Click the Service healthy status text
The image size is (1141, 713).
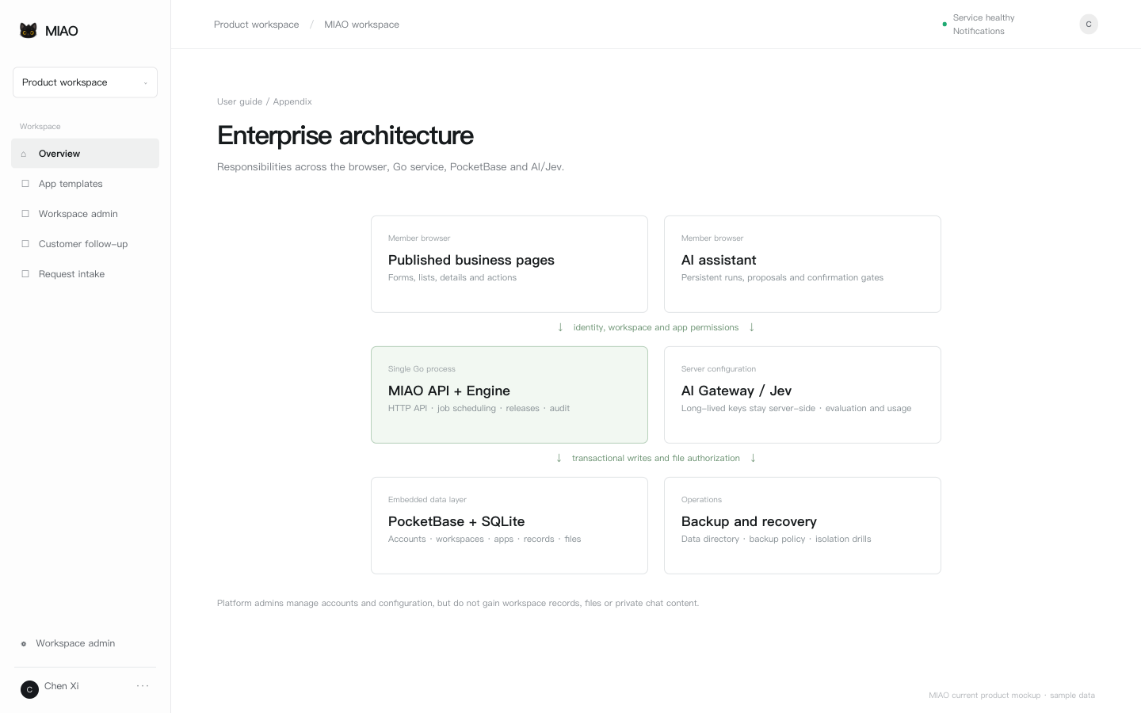pyautogui.click(x=983, y=17)
